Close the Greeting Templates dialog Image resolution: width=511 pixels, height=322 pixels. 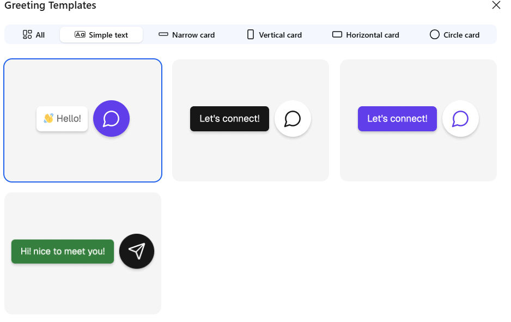tap(496, 5)
